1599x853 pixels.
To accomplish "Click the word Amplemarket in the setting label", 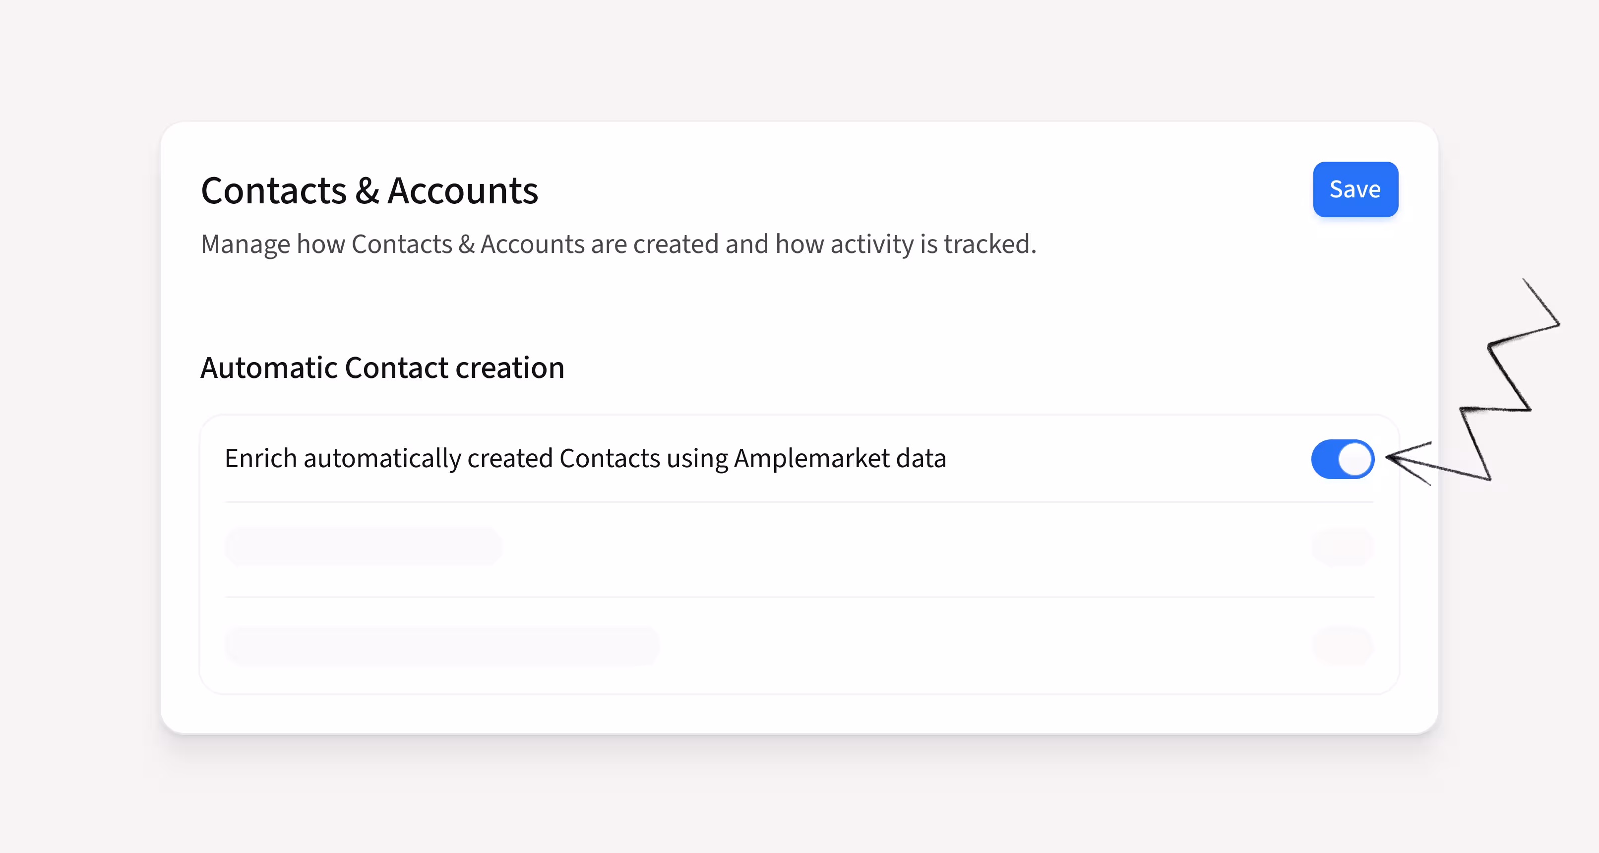I will (812, 459).
